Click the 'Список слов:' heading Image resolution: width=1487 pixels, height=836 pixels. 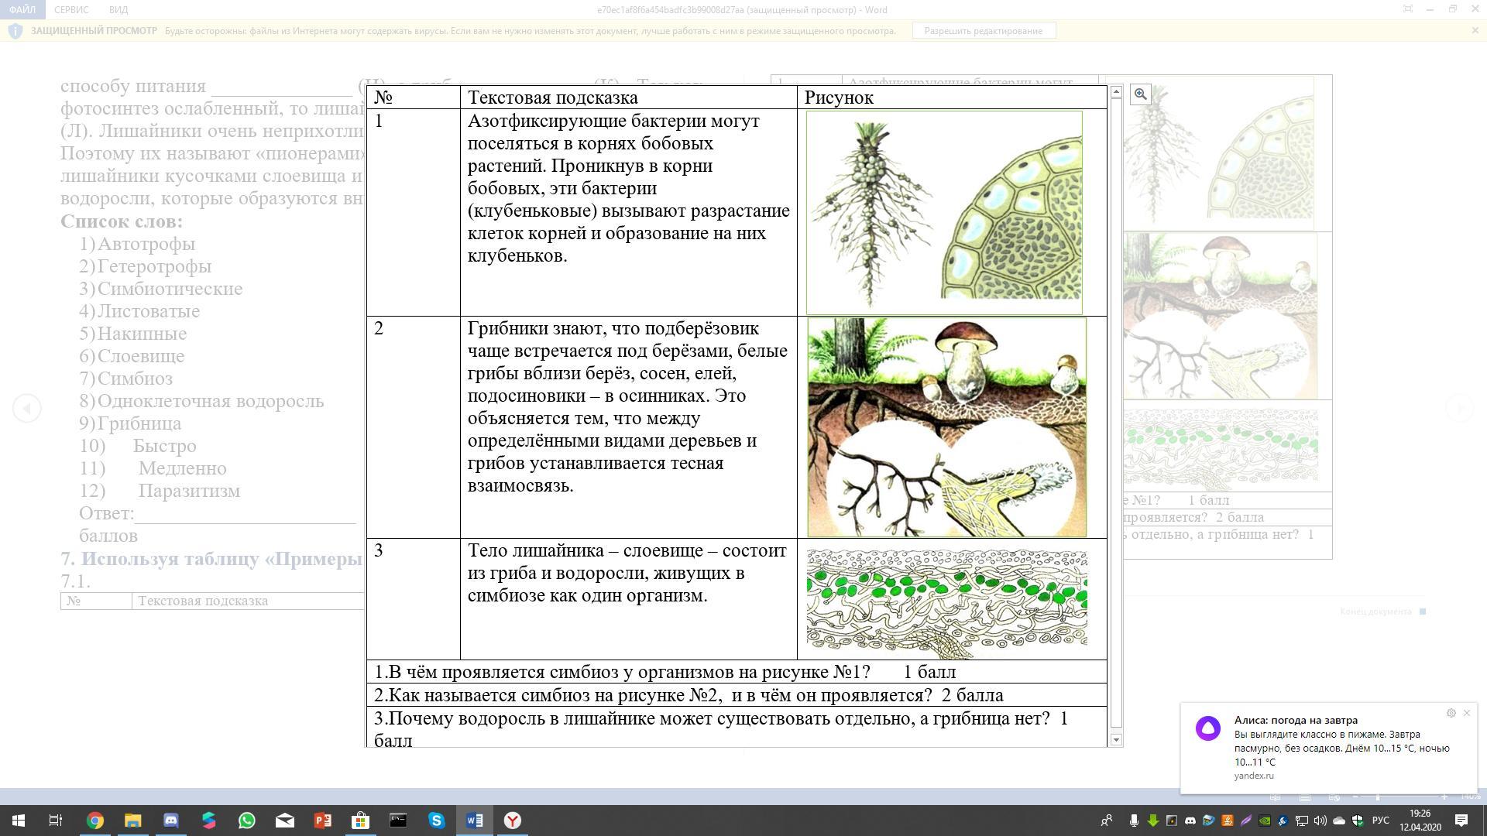point(122,221)
